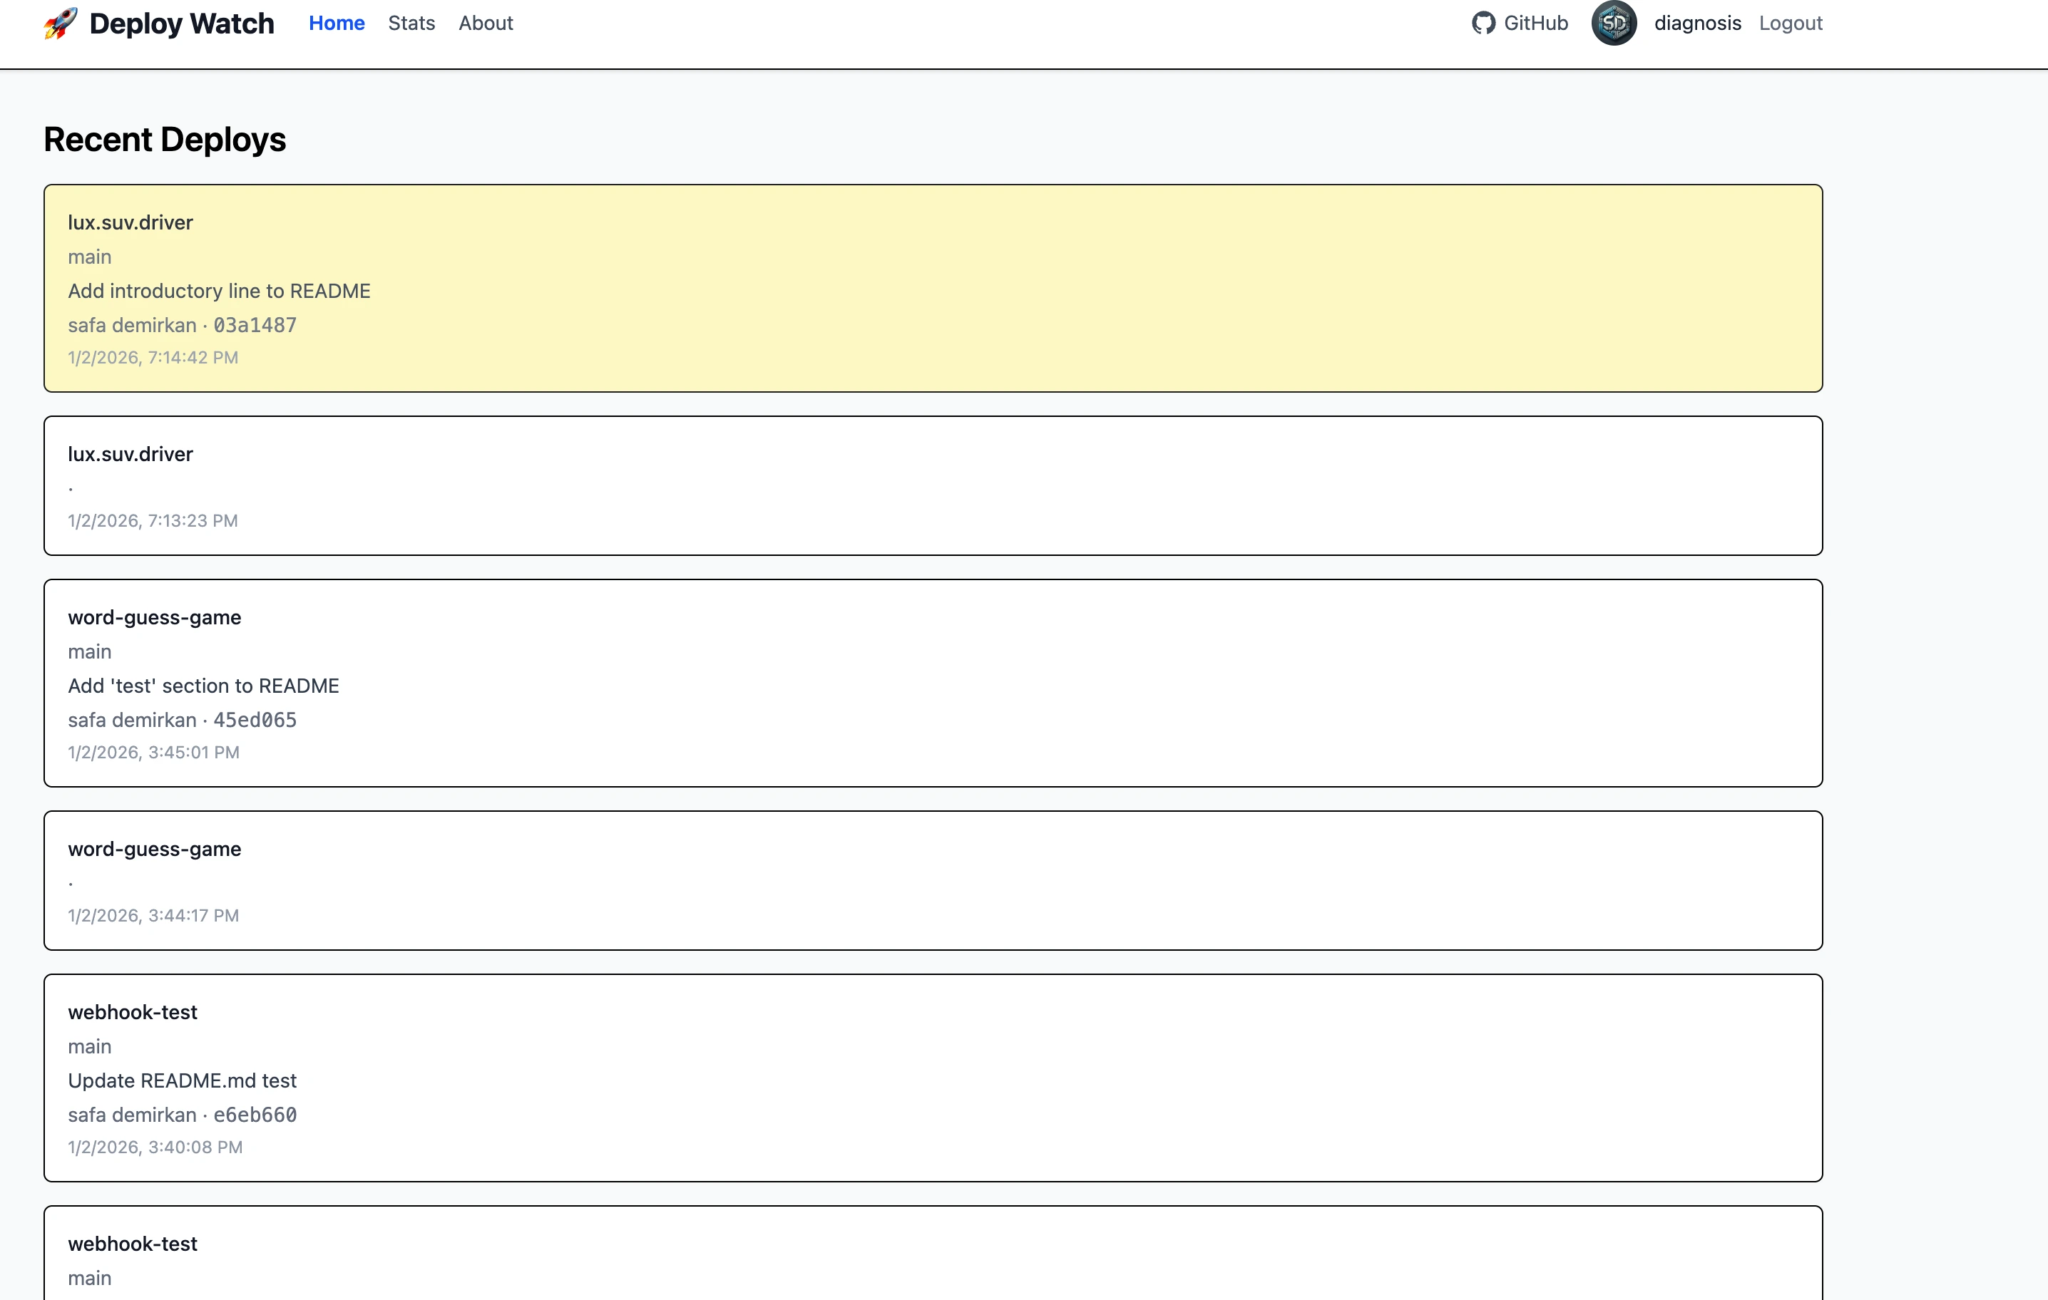Click the diagnosis username
Viewport: 2048px width, 1300px height.
coord(1698,23)
